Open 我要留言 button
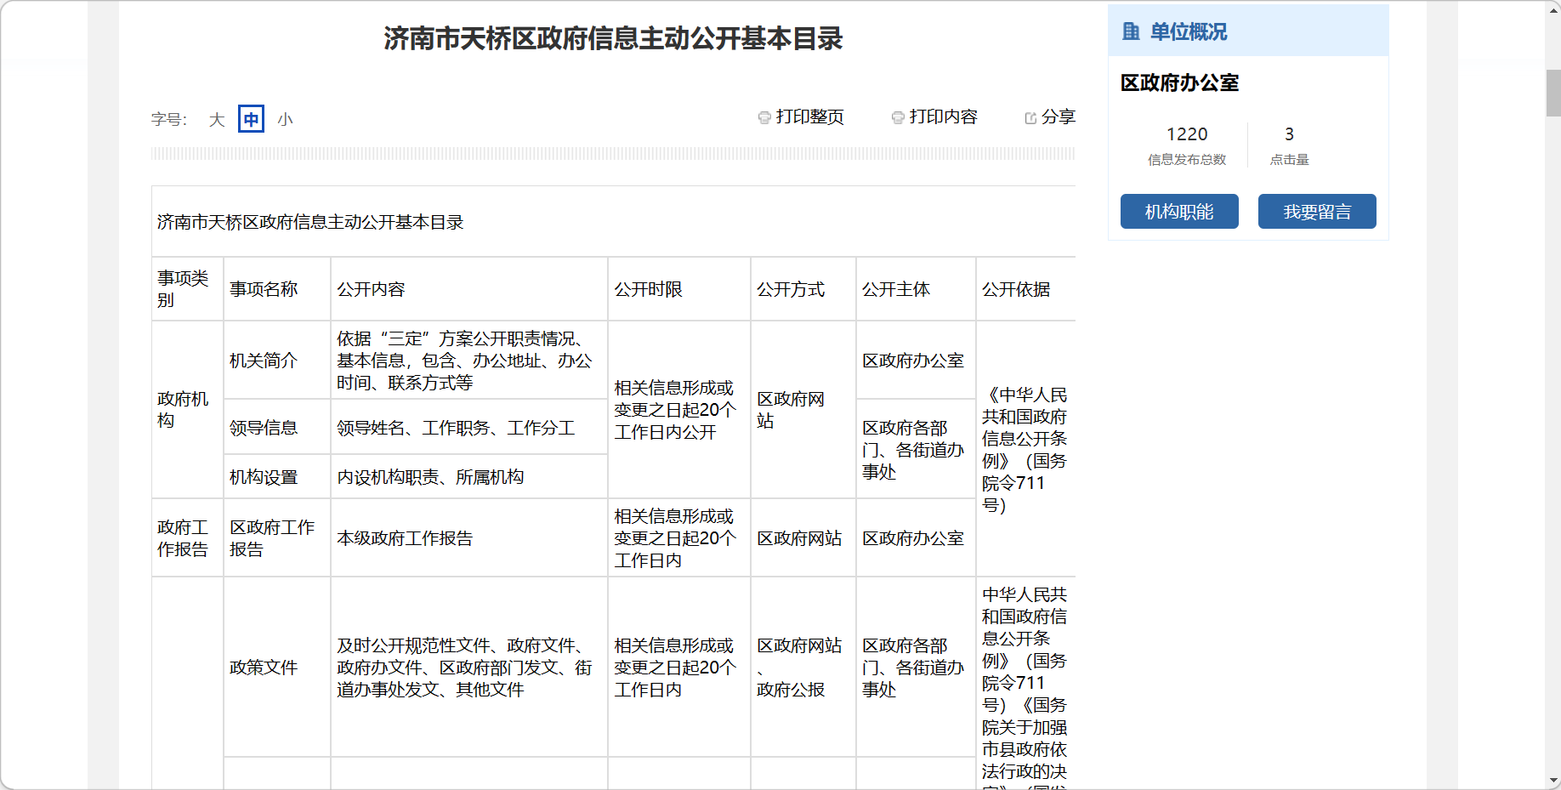 pyautogui.click(x=1317, y=212)
